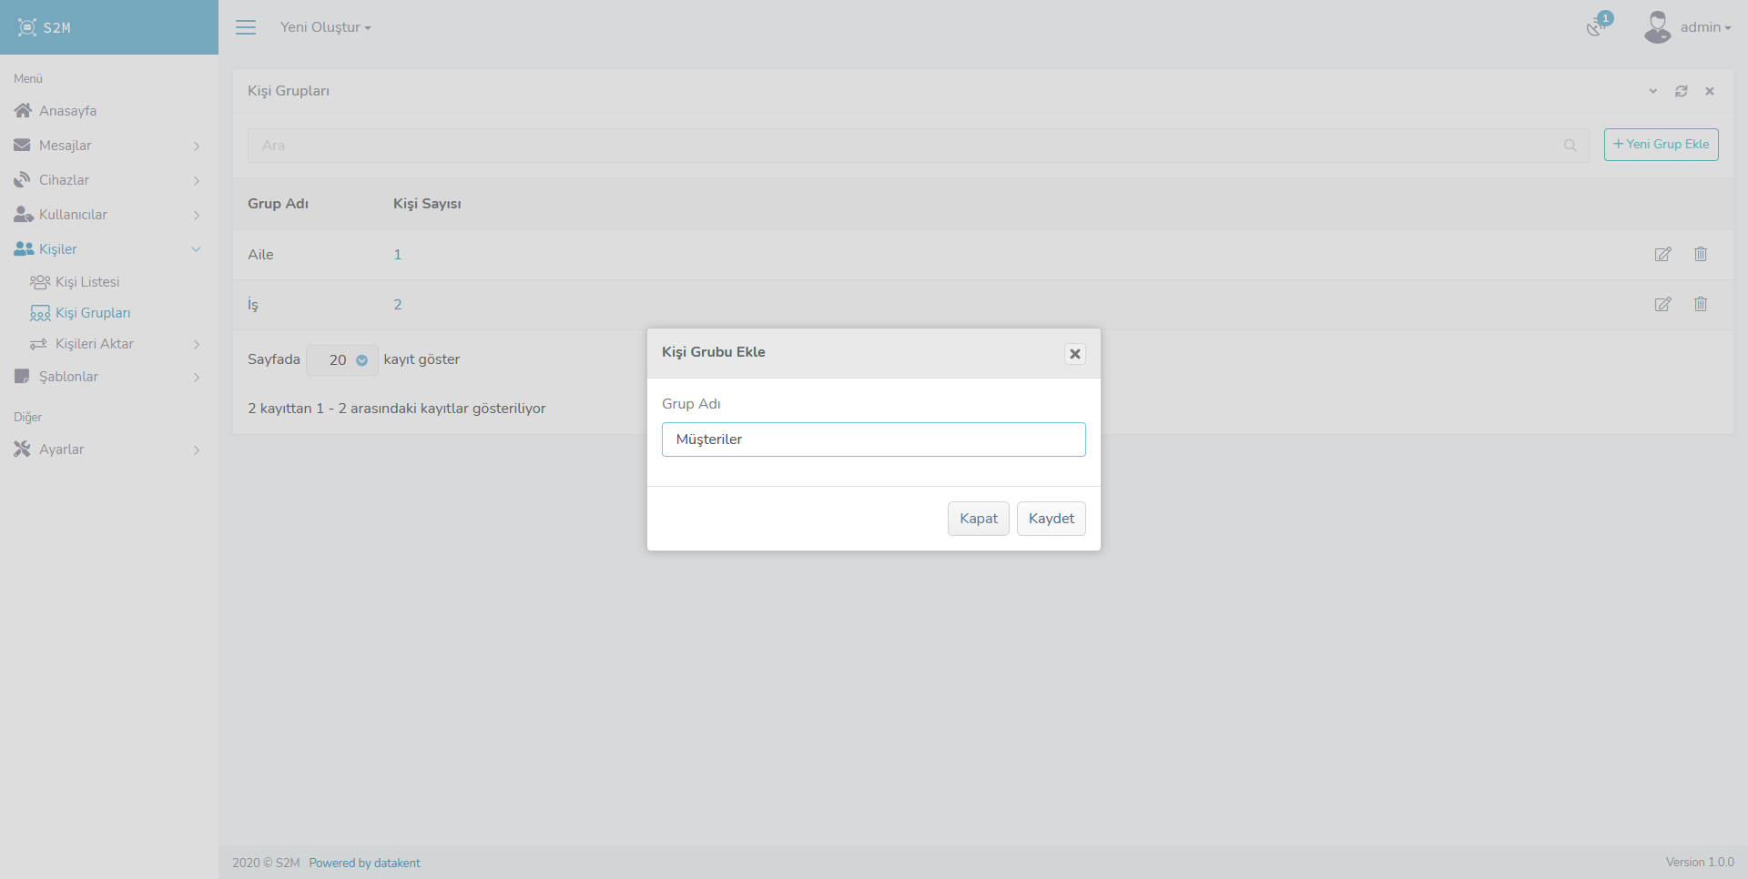This screenshot has width=1748, height=879.
Task: Refresh the Kişi Grupları panel
Action: pos(1681,91)
